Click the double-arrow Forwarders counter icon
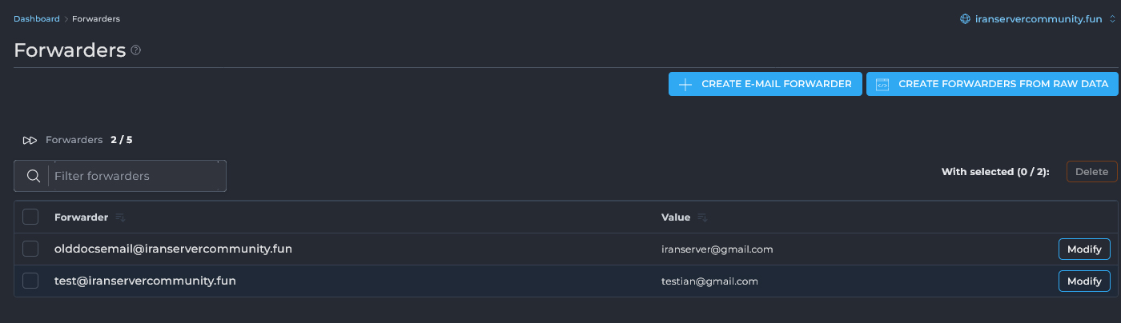The width and height of the screenshot is (1121, 323). click(x=30, y=140)
